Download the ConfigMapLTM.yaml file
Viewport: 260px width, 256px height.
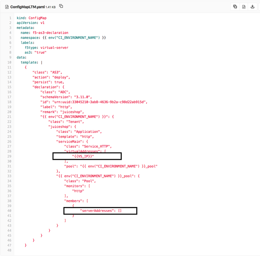click(253, 7)
